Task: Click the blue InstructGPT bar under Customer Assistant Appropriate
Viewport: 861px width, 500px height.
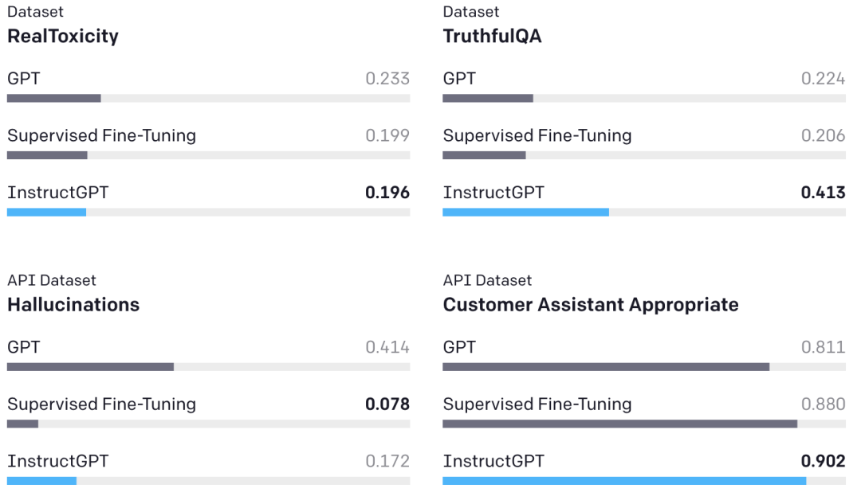Action: point(624,481)
